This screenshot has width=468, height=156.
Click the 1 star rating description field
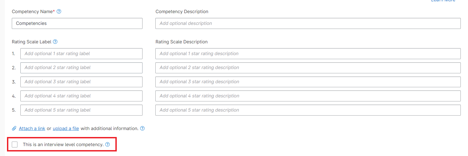(308, 54)
